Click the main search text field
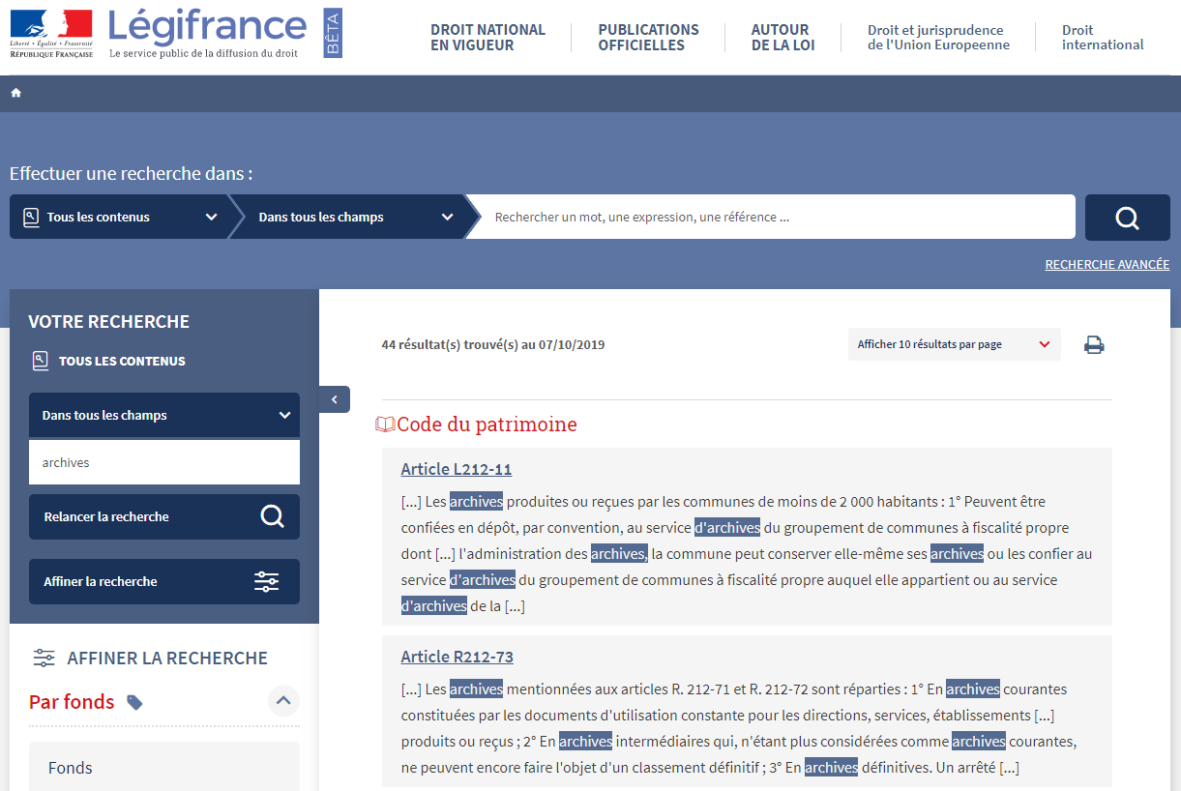 (774, 218)
